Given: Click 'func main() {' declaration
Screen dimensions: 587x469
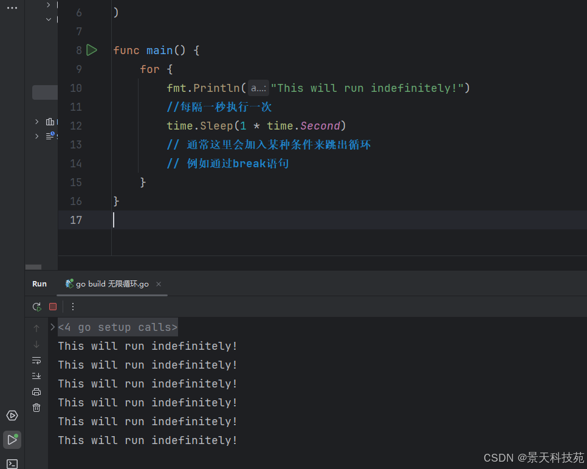Looking at the screenshot, I should tap(157, 50).
